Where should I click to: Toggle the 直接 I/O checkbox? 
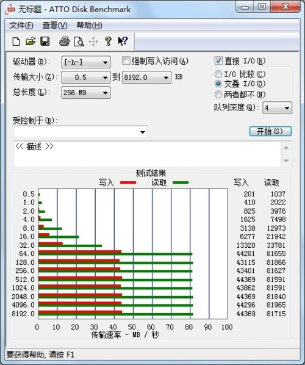[x=218, y=61]
